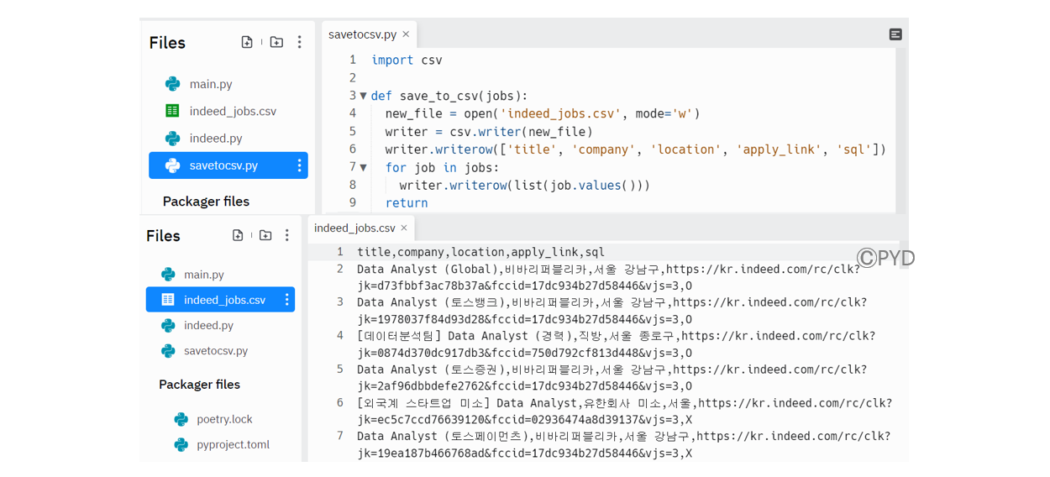Open the upper Files panel three-dot menu
This screenshot has height=477, width=1050.
click(299, 42)
